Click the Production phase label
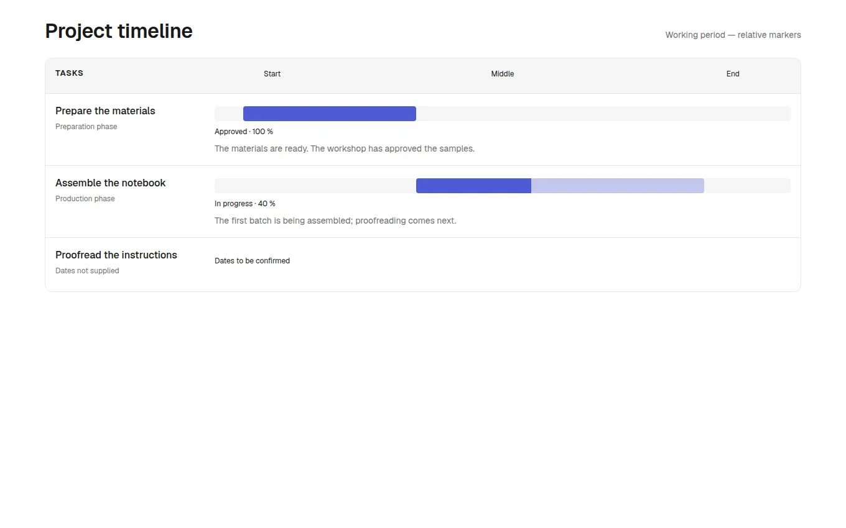Viewport: 846px width, 528px height. pos(85,199)
